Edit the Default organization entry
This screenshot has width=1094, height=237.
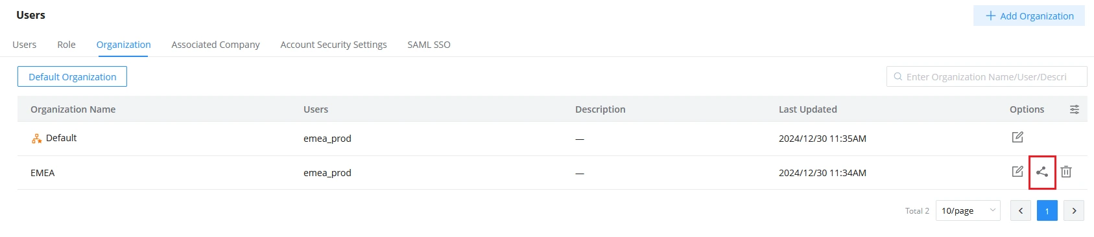coord(1017,137)
